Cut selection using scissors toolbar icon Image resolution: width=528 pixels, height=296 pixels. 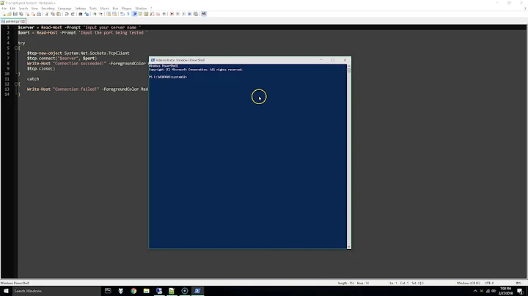click(x=47, y=14)
